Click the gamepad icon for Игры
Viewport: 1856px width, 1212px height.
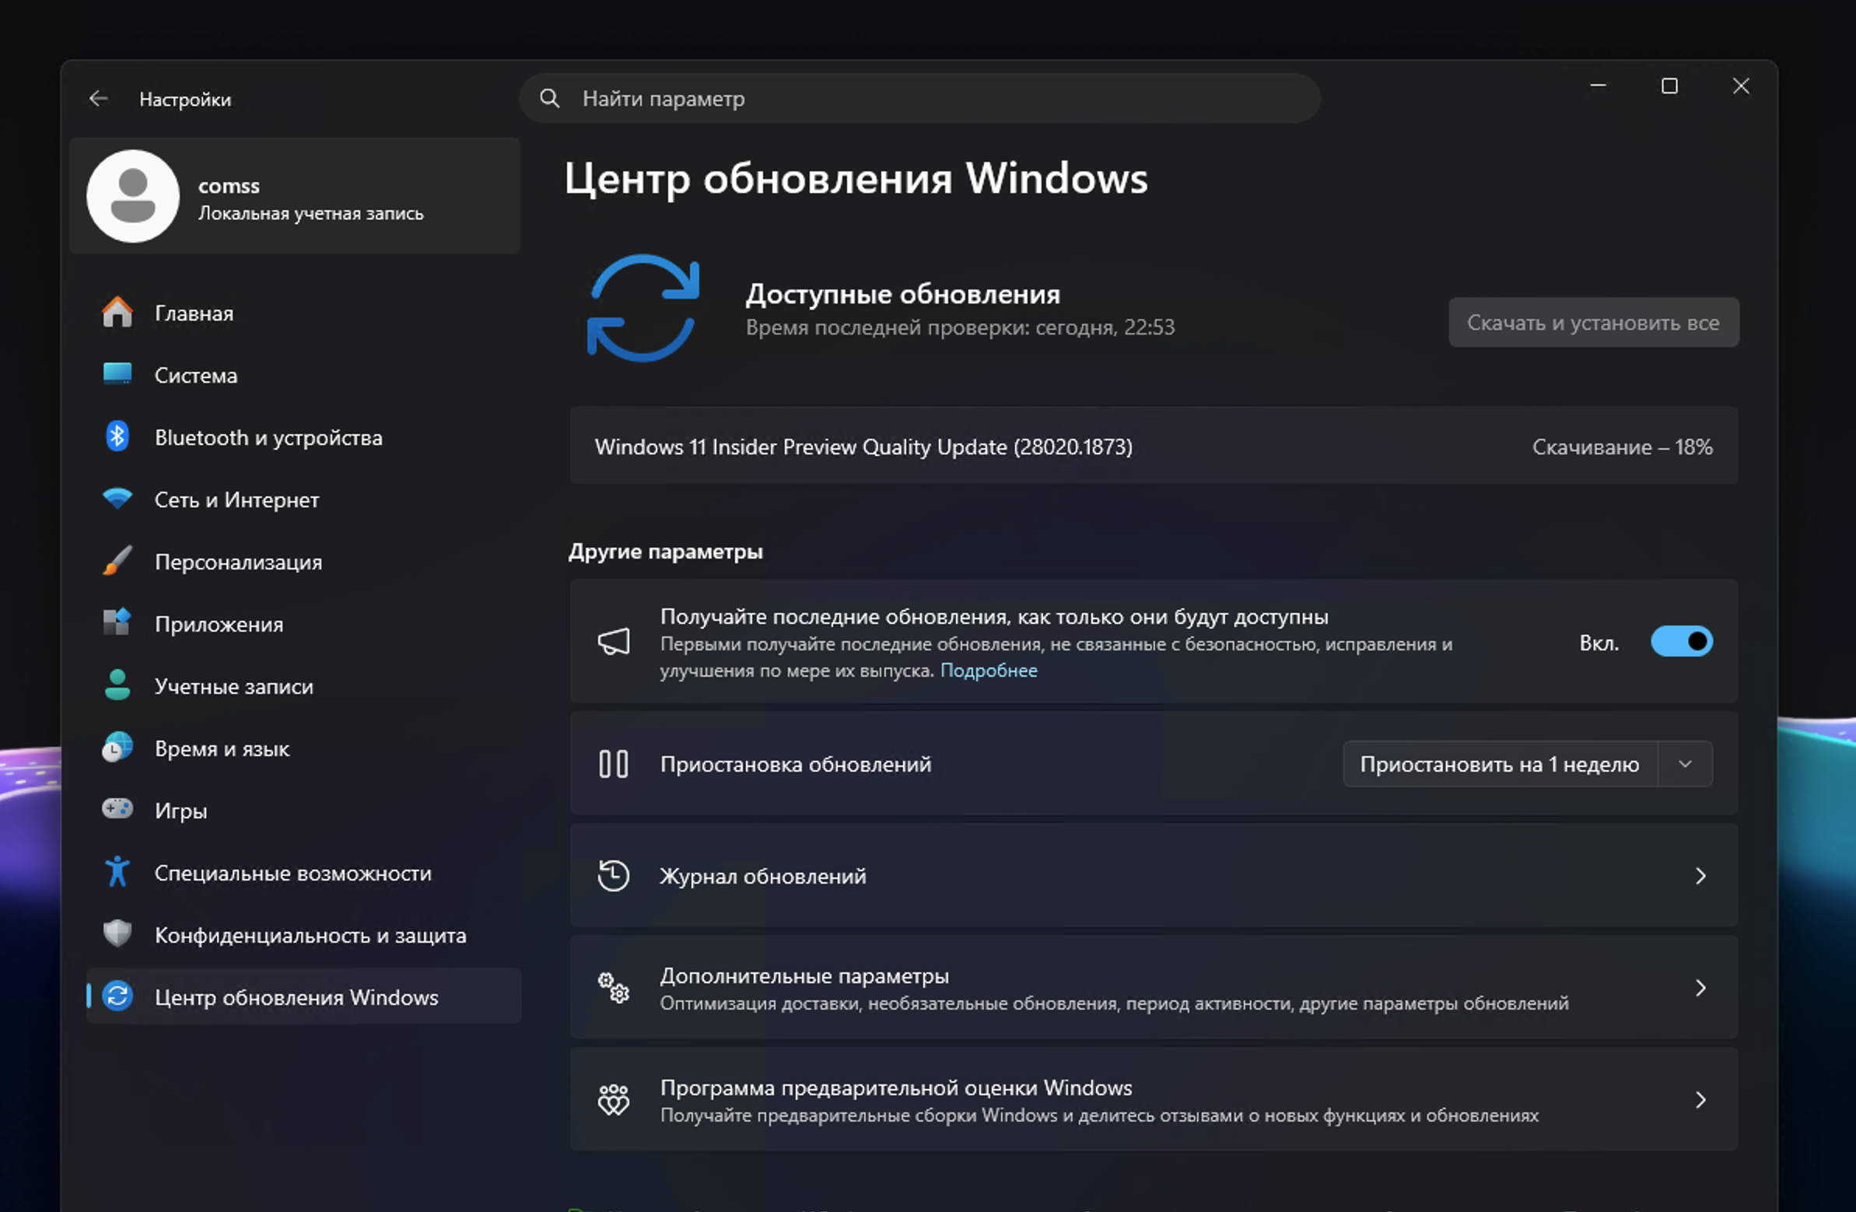pyautogui.click(x=117, y=809)
